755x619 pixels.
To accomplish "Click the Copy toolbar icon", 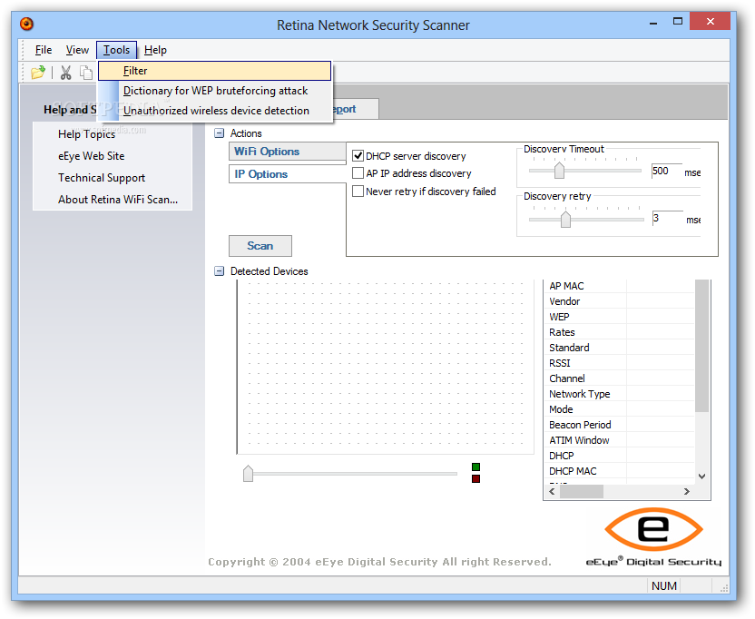I will pos(86,73).
